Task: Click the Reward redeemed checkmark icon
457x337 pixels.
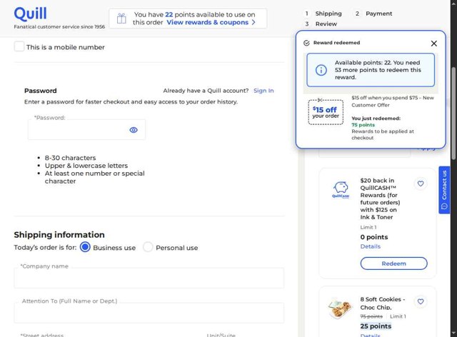Action: 306,43
